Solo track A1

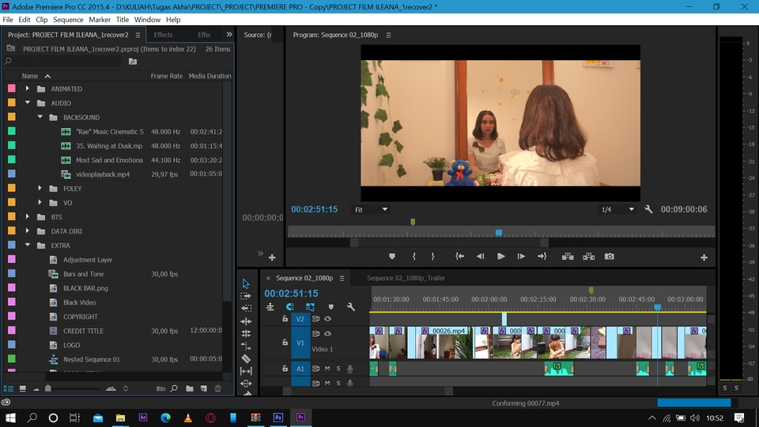[338, 368]
